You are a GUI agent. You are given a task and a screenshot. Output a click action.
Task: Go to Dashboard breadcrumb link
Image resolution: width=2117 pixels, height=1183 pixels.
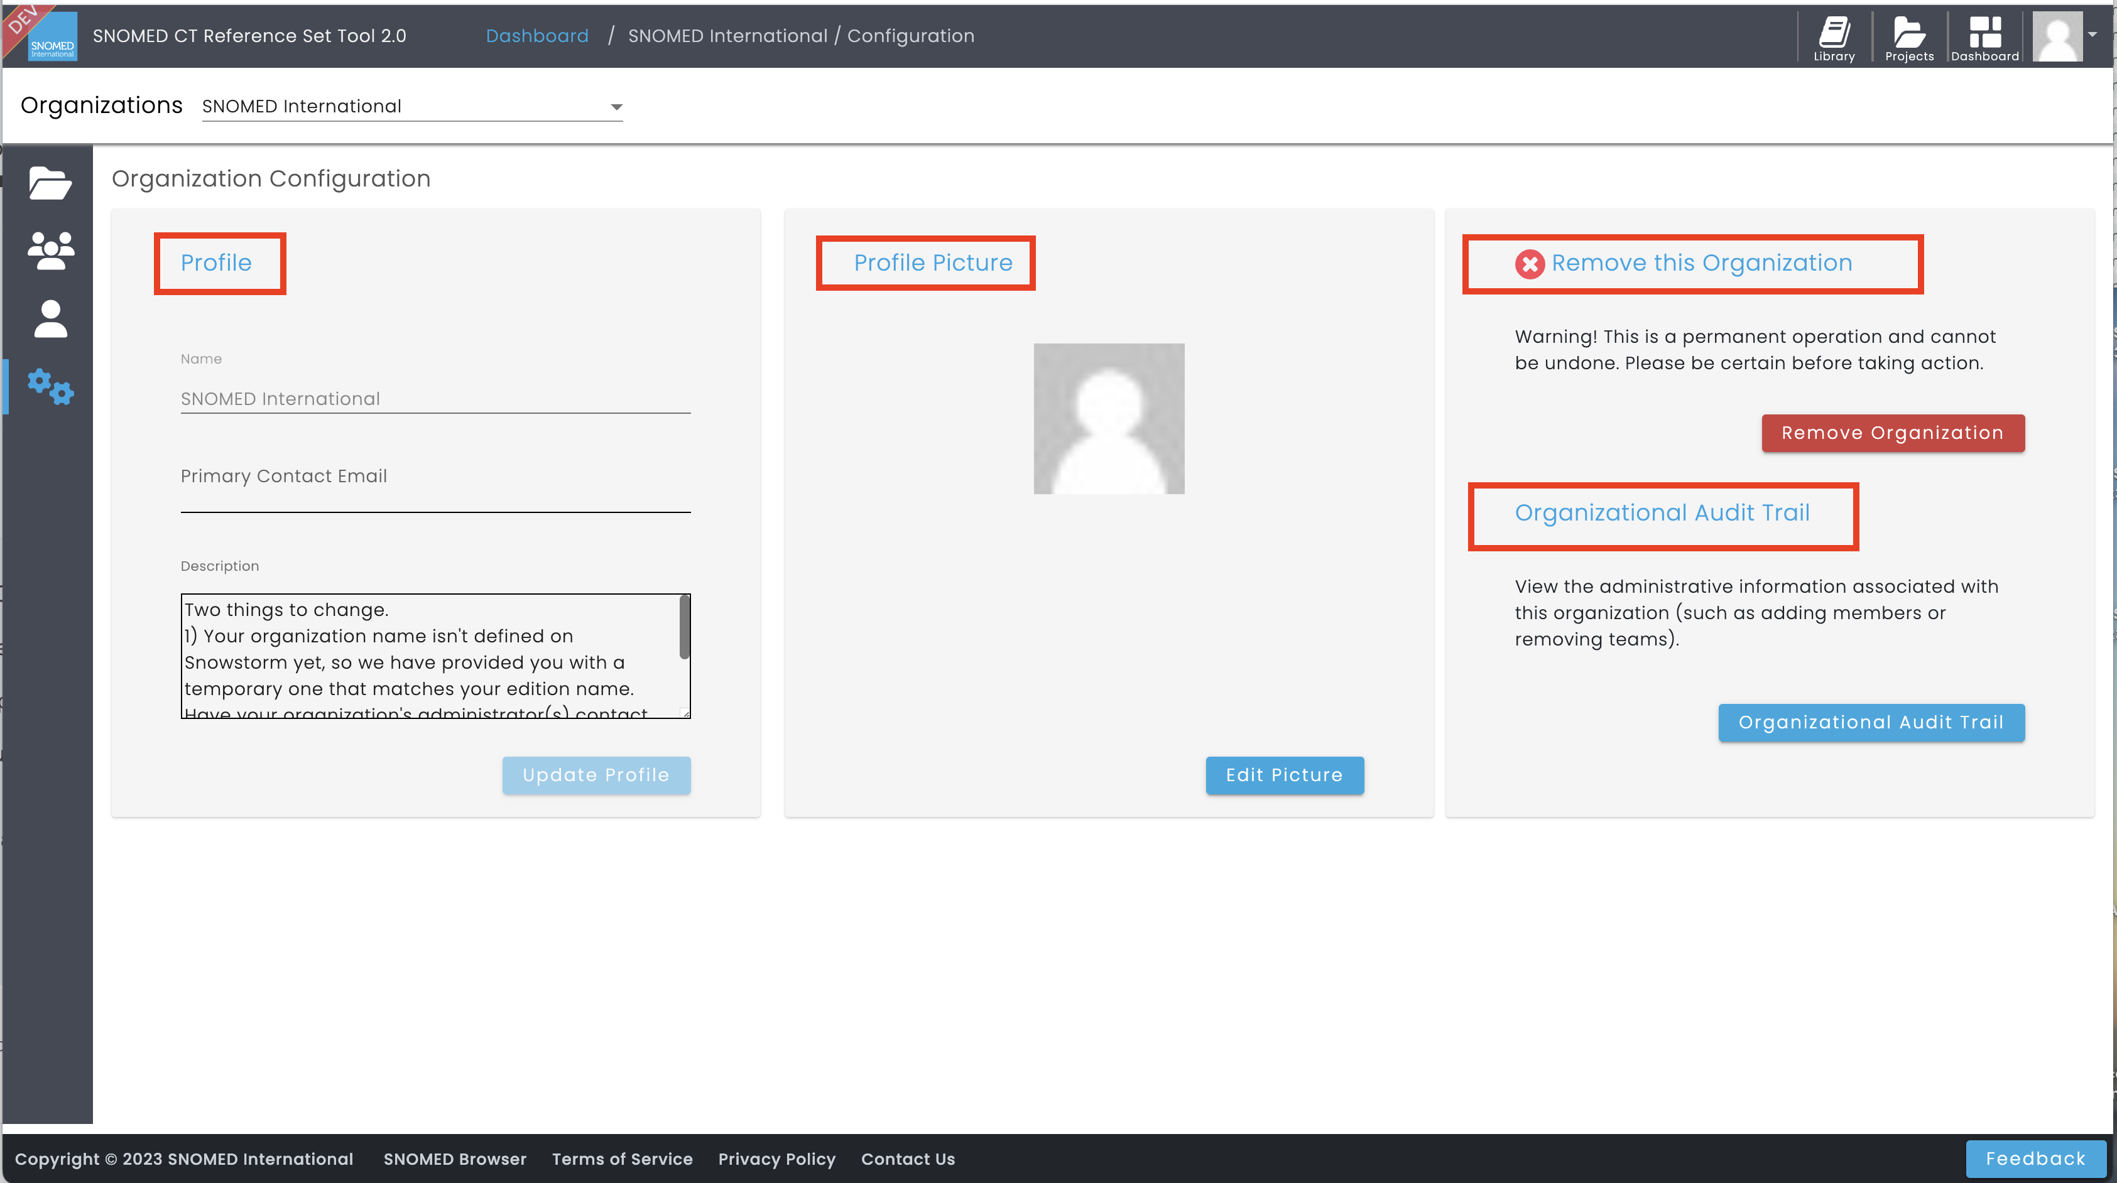[536, 35]
